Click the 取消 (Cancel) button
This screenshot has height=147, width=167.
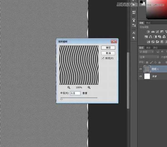[x=108, y=53]
